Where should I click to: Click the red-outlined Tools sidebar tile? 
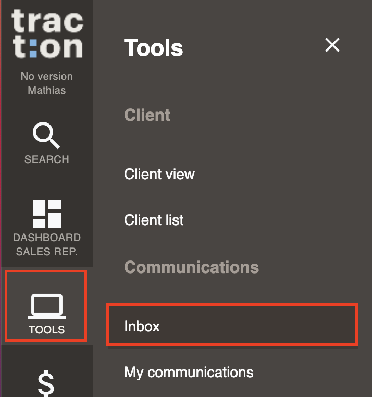coord(46,306)
